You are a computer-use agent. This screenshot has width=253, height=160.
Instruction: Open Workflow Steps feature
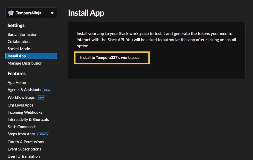(21, 97)
